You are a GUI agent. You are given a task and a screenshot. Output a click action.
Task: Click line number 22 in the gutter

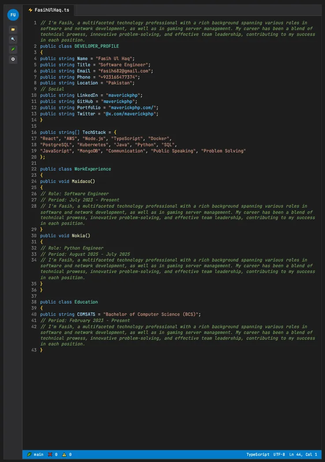34,163
